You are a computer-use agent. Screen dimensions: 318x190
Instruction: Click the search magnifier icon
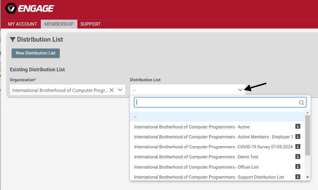301,102
